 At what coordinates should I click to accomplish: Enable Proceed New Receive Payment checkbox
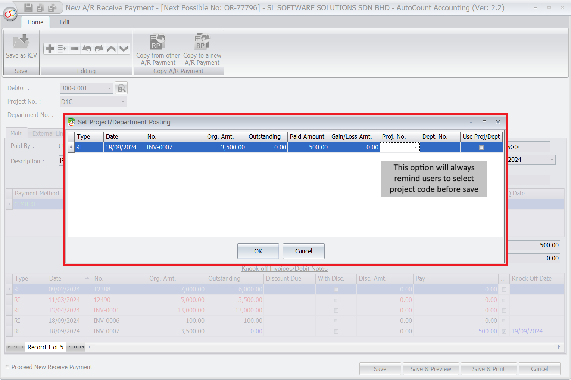(7, 367)
